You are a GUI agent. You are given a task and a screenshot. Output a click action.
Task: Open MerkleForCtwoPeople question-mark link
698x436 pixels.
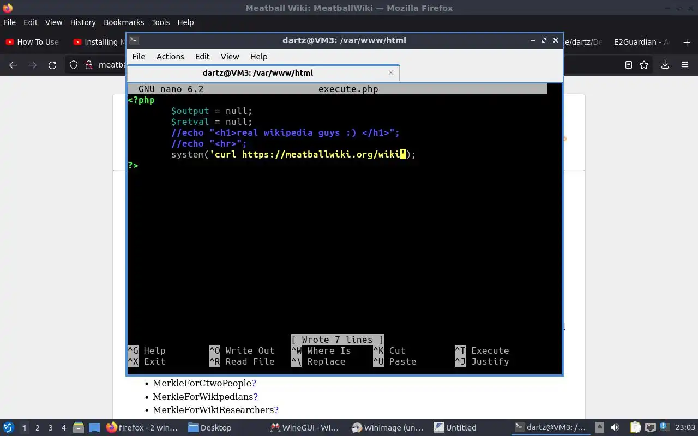(254, 384)
